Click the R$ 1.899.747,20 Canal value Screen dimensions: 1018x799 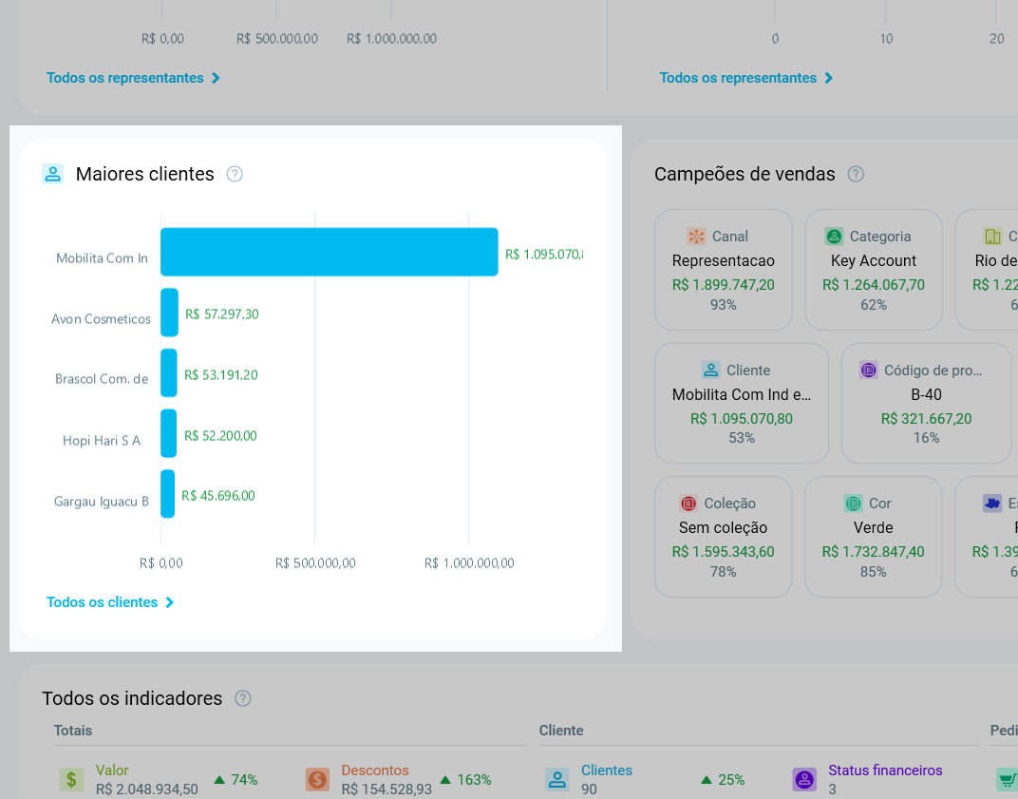(x=724, y=284)
